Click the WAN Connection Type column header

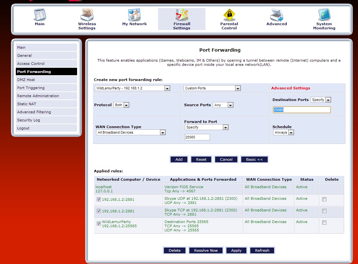coord(269,179)
